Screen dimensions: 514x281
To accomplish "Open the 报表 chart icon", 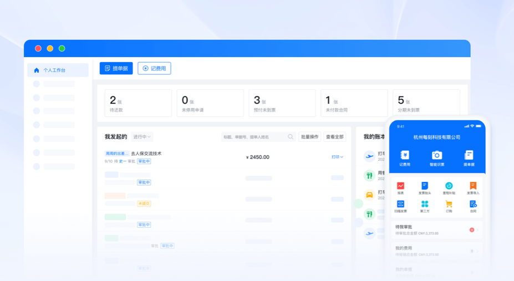I will tap(400, 186).
